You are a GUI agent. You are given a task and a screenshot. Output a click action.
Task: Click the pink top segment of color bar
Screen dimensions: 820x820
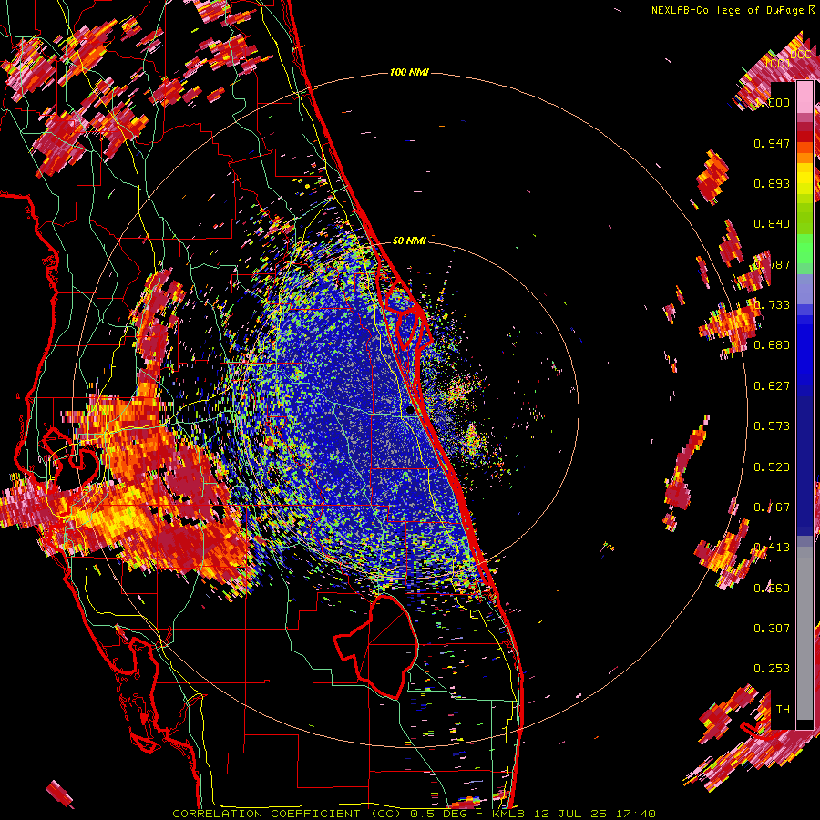[805, 97]
